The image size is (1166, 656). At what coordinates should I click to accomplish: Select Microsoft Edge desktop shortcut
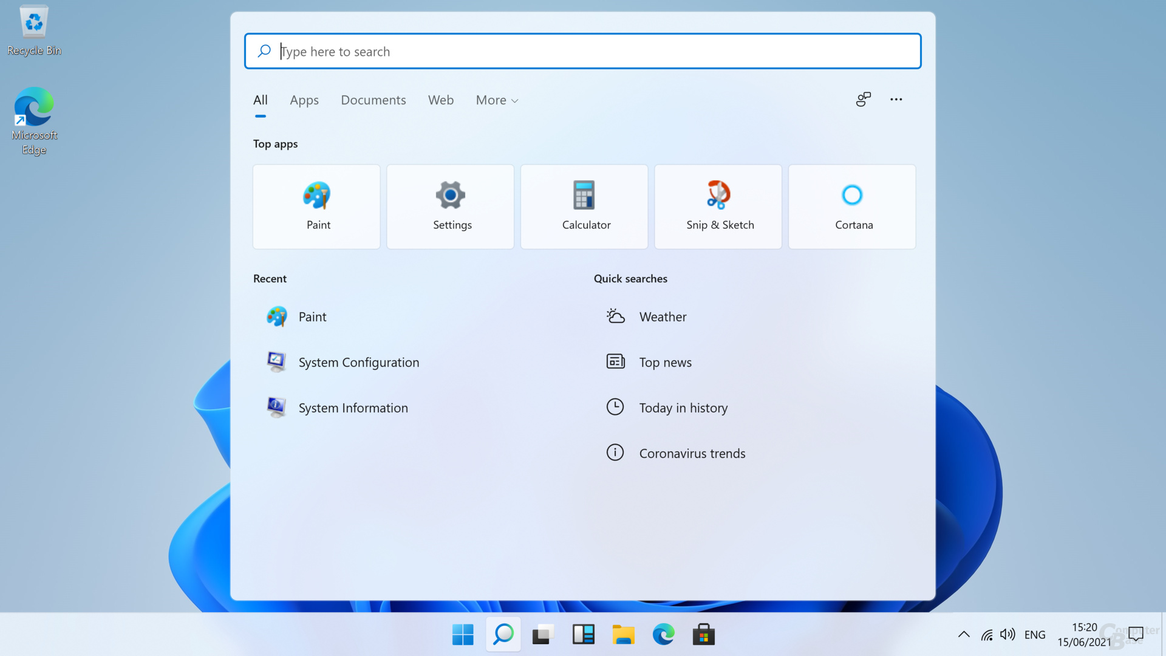(x=34, y=121)
